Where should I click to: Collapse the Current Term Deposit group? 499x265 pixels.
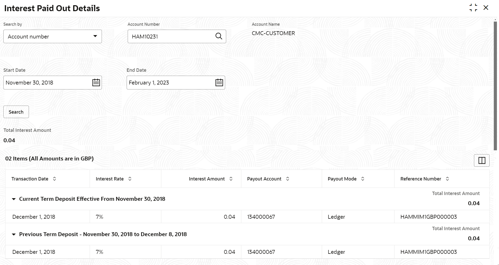point(14,199)
